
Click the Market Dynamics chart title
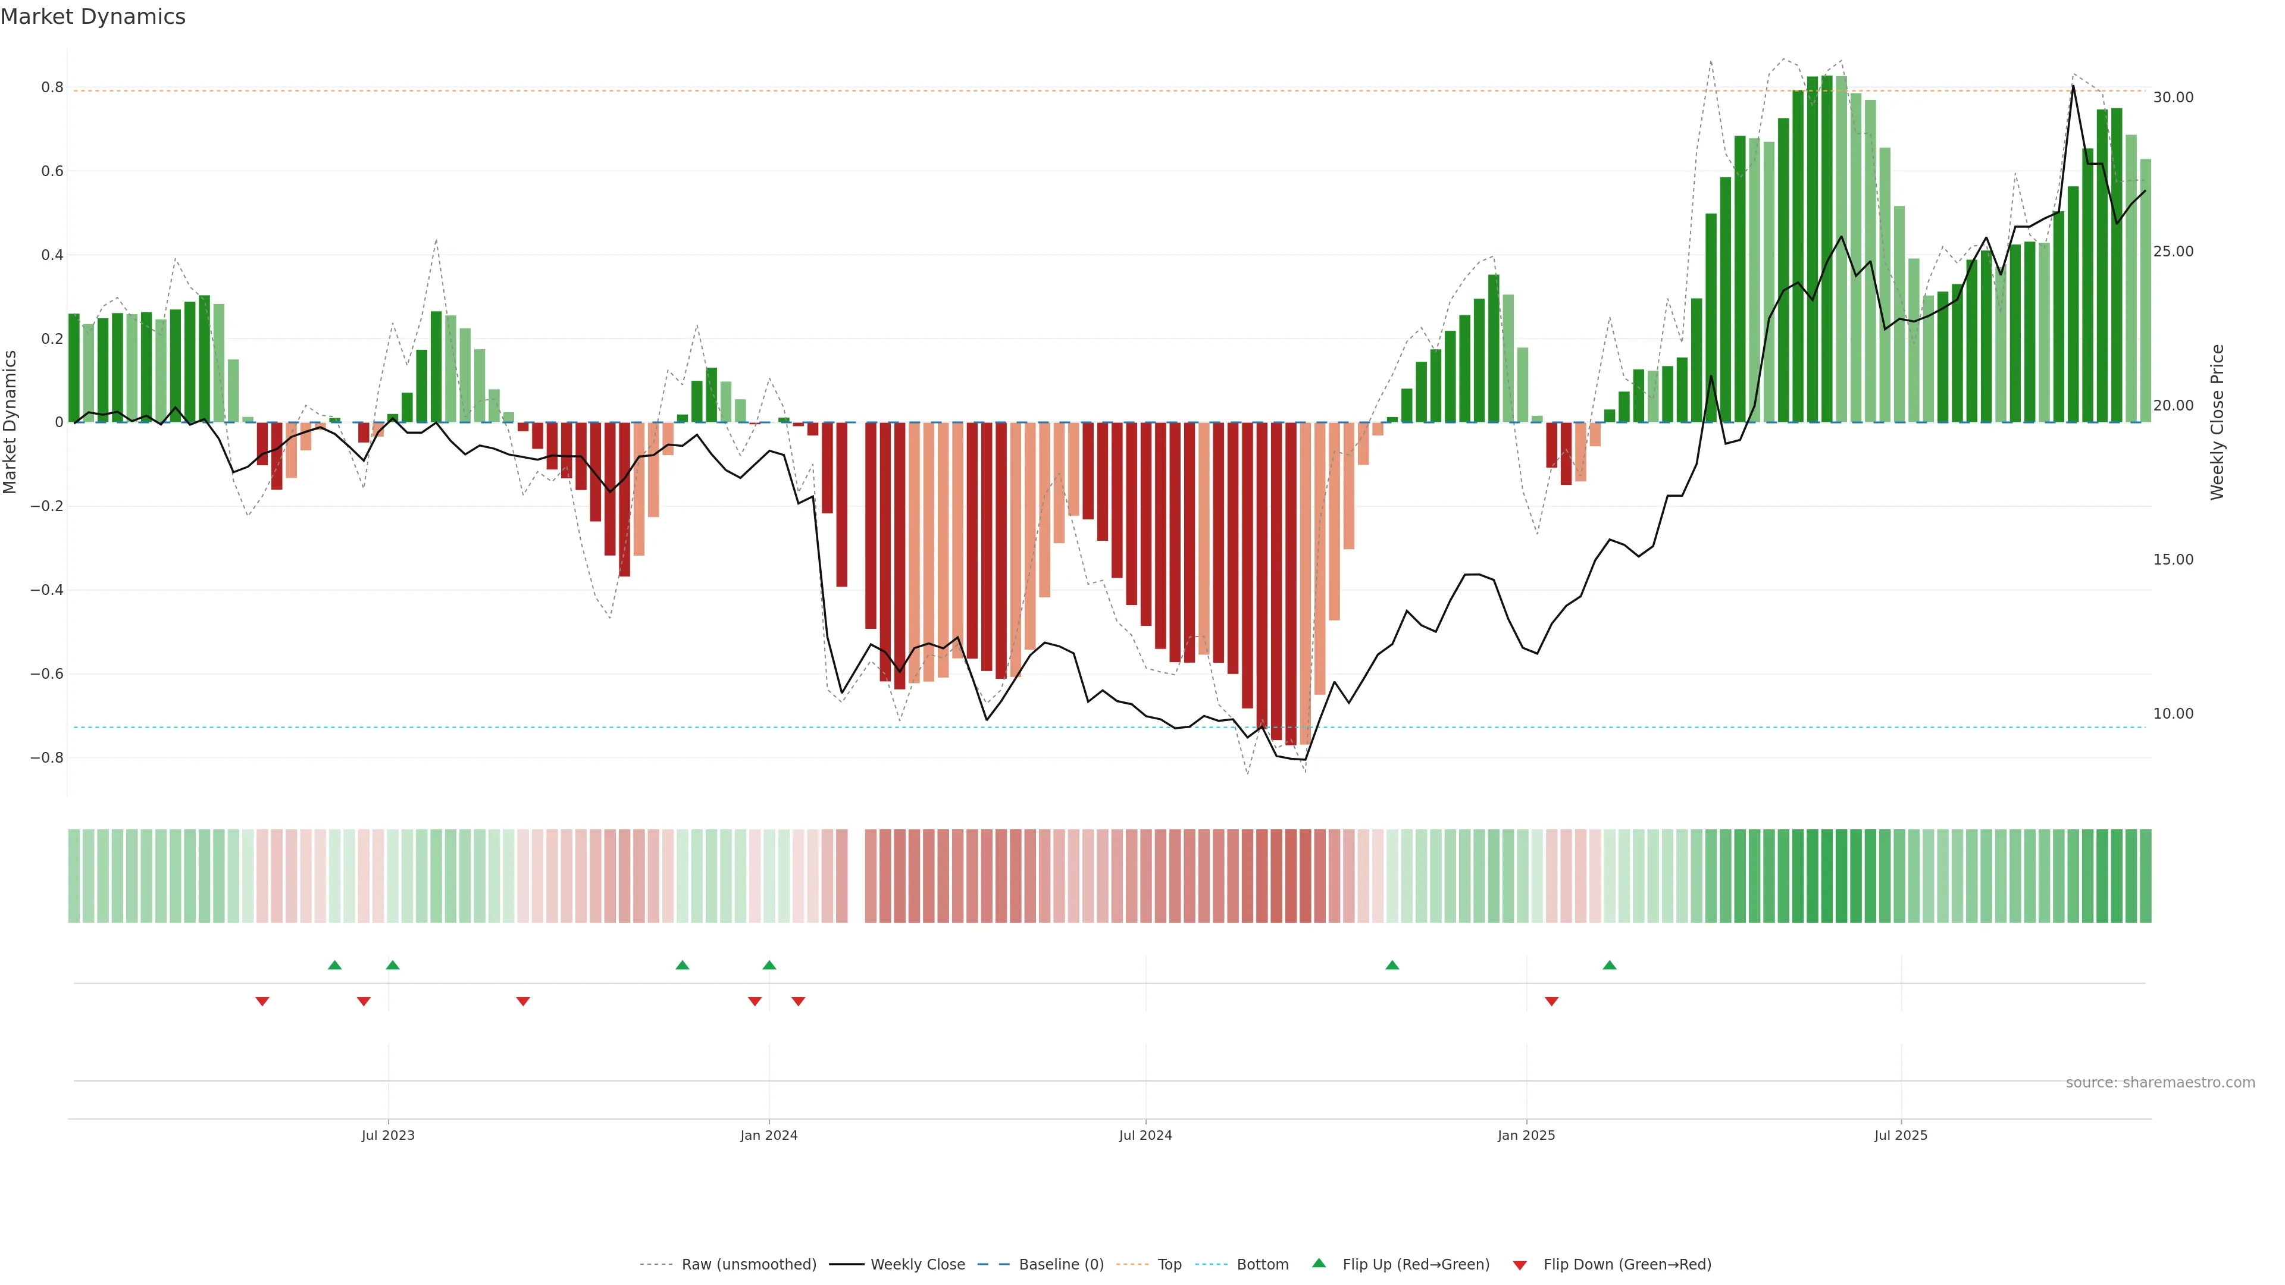pos(93,17)
